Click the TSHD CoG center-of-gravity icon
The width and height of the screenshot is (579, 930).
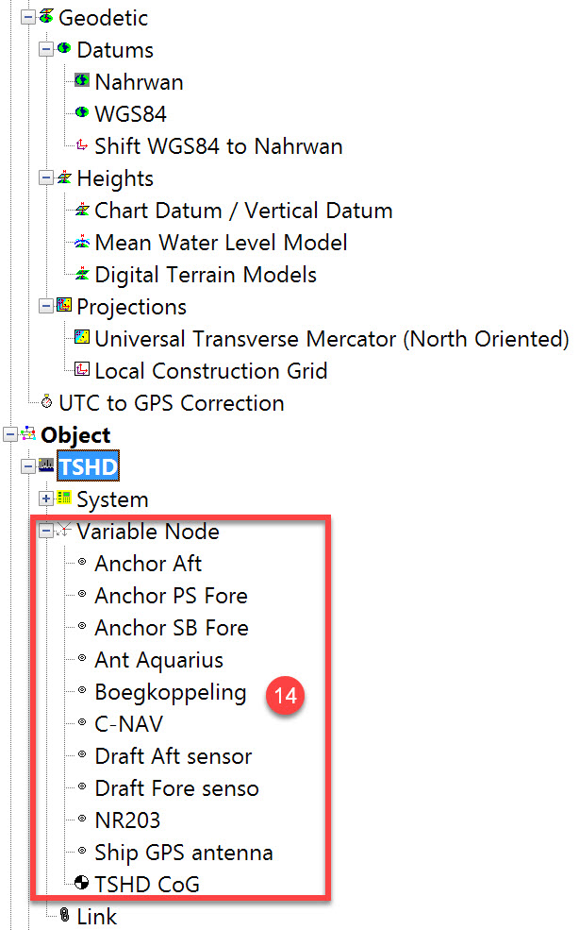click(82, 885)
